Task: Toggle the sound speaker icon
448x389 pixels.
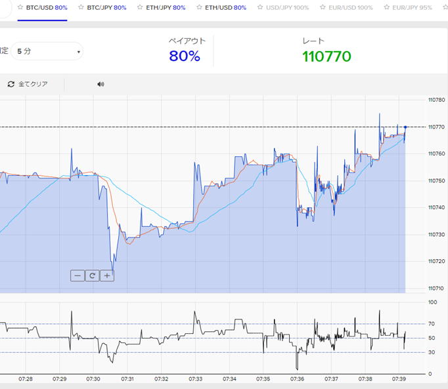Action: [x=101, y=84]
